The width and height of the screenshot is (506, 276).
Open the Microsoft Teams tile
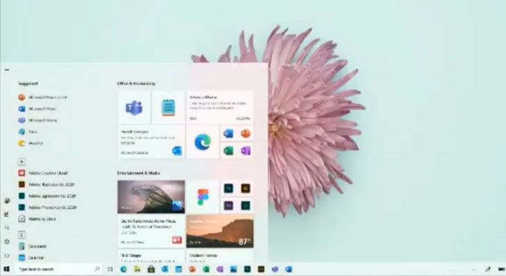pos(134,108)
